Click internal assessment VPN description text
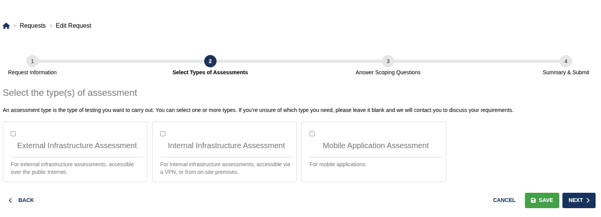 (225, 168)
